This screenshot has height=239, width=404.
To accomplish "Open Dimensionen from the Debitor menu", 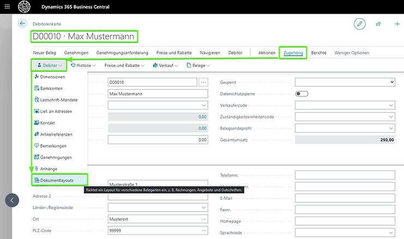I will [52, 77].
